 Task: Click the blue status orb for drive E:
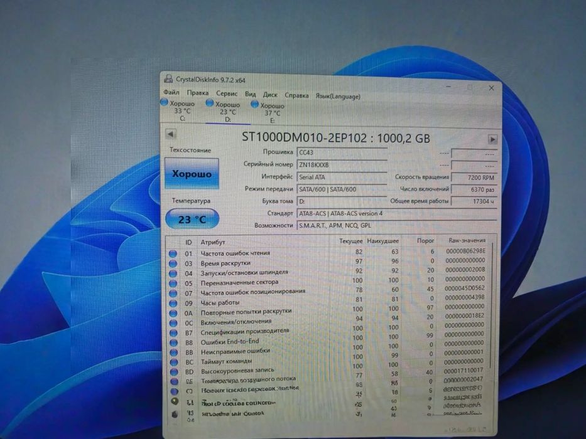pos(255,105)
